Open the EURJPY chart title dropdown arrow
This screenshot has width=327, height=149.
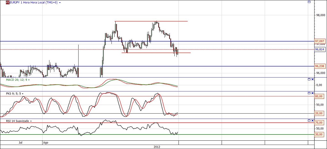[x=60, y=3]
